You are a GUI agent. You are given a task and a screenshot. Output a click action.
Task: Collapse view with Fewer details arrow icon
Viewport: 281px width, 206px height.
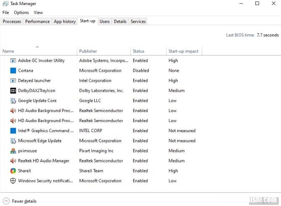(x=6, y=201)
